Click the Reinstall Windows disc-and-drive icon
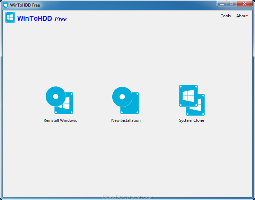The width and height of the screenshot is (255, 200). point(59,100)
